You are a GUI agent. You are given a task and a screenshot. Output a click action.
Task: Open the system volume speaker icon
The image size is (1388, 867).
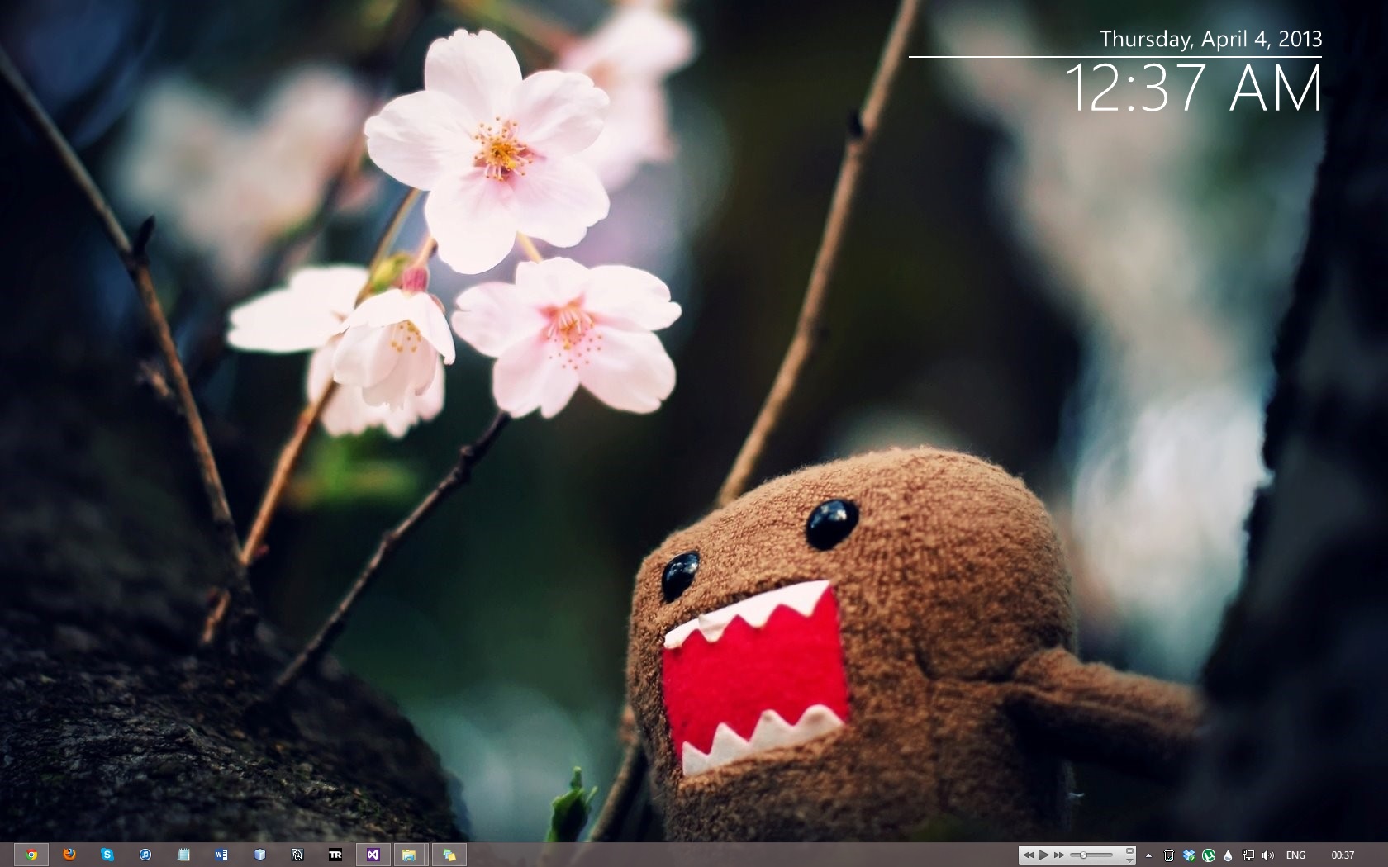point(1268,855)
